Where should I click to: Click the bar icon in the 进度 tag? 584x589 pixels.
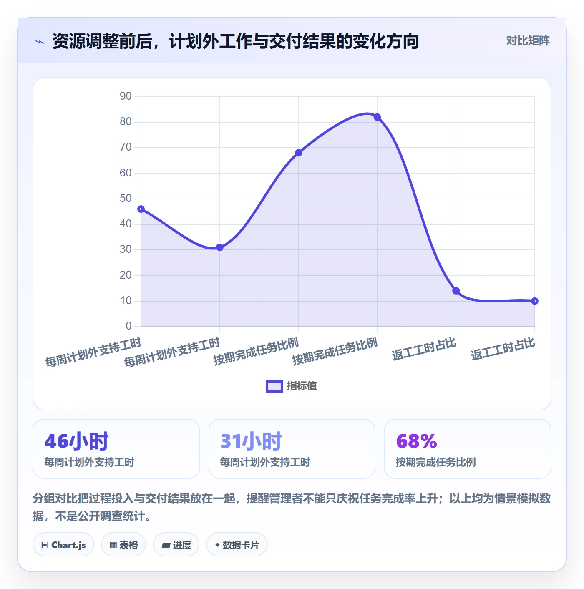pyautogui.click(x=166, y=545)
